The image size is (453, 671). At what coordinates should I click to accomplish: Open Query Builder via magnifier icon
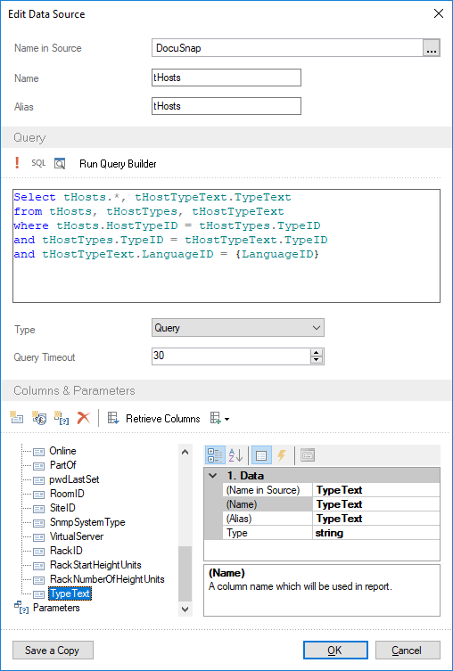pyautogui.click(x=60, y=163)
